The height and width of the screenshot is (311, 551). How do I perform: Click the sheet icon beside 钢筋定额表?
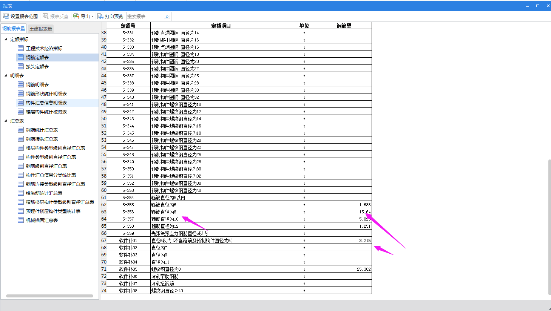point(21,57)
